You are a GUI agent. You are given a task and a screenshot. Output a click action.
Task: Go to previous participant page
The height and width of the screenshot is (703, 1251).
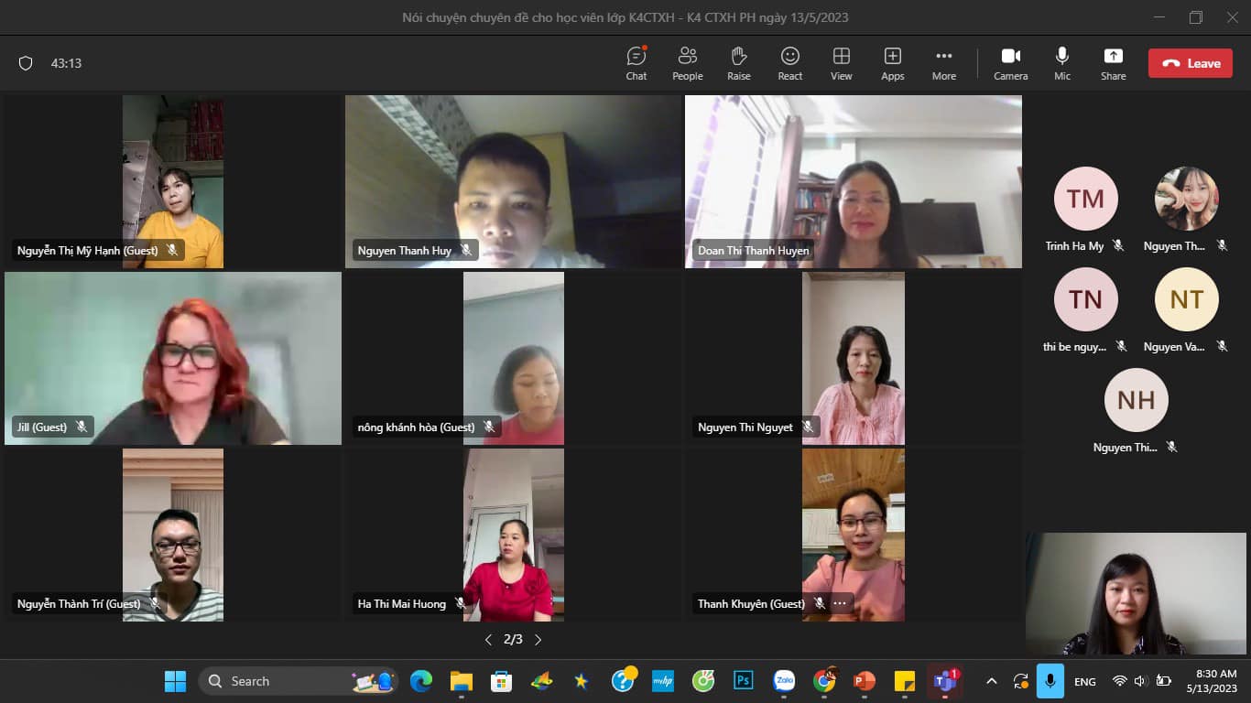click(x=488, y=640)
